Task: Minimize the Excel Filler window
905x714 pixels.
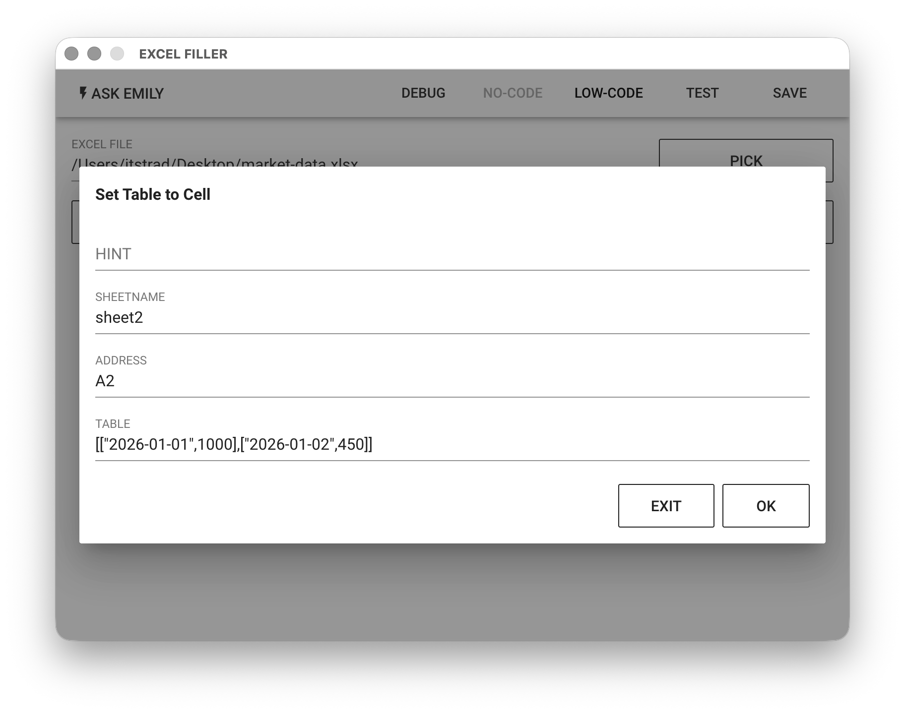Action: point(94,54)
